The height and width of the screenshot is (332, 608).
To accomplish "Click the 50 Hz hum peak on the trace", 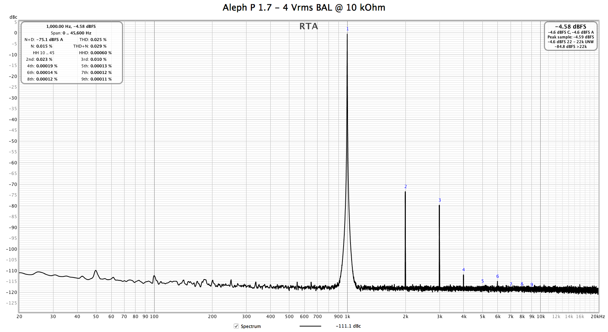I will click(96, 271).
